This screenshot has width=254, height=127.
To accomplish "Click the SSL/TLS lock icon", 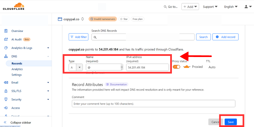I will point(6,91).
